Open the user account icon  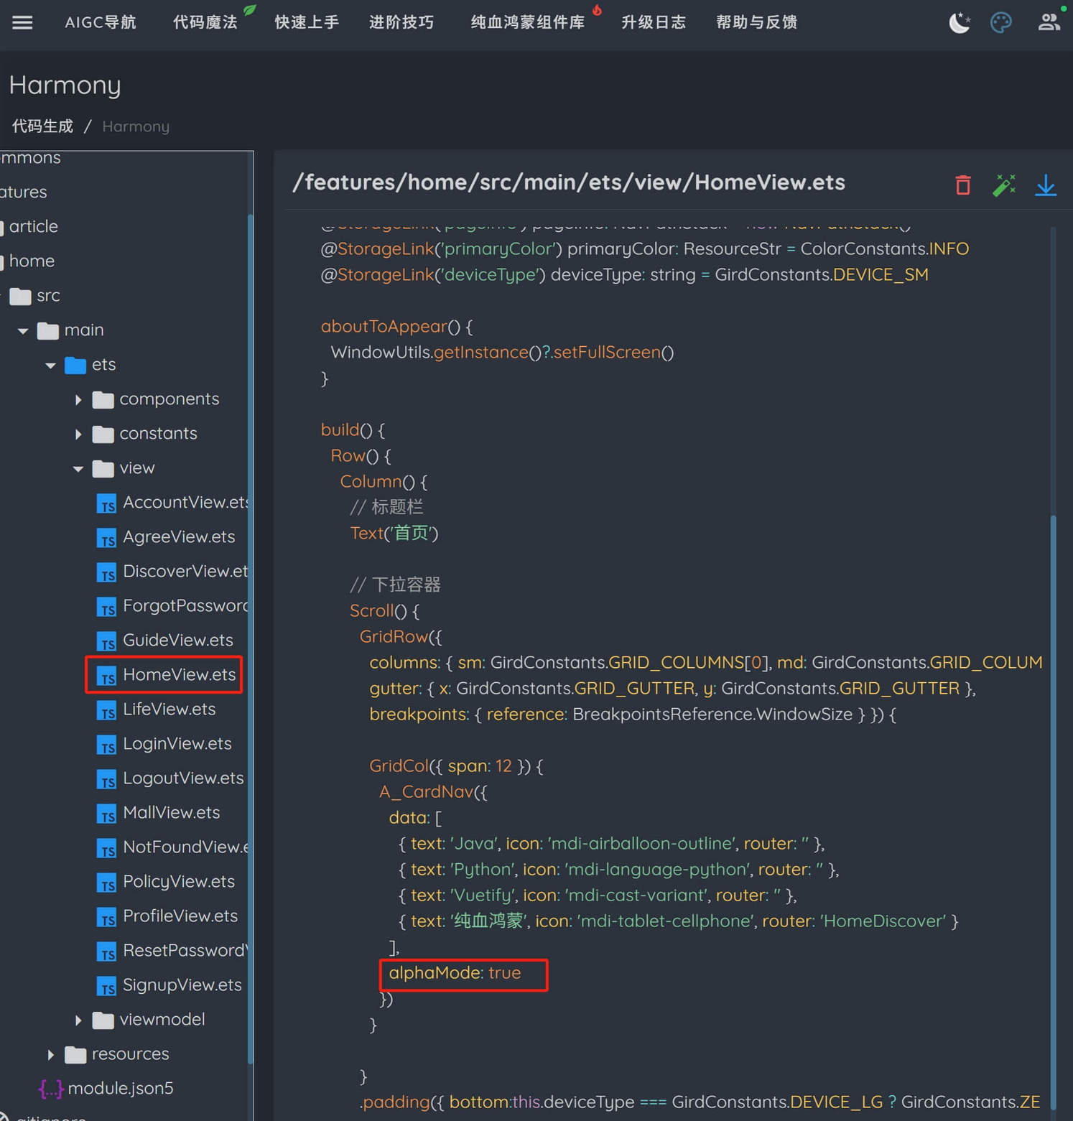pos(1049,22)
